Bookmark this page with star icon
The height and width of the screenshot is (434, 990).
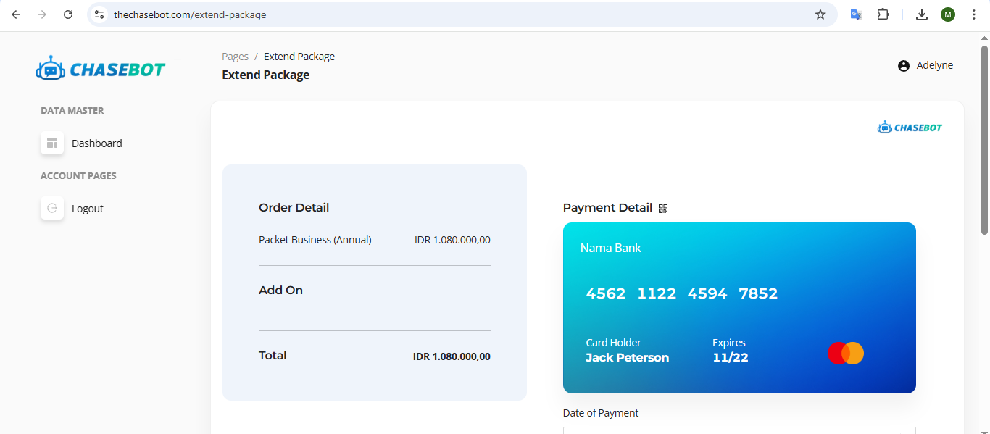pos(820,14)
